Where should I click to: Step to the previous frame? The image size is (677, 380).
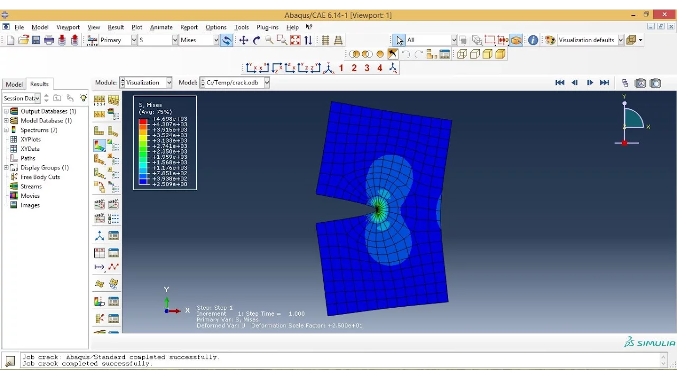(x=575, y=83)
